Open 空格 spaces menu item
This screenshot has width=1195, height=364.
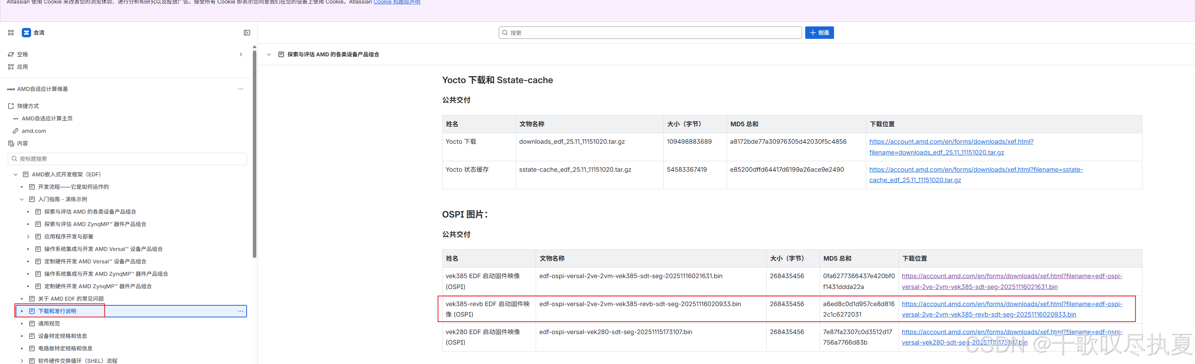23,54
